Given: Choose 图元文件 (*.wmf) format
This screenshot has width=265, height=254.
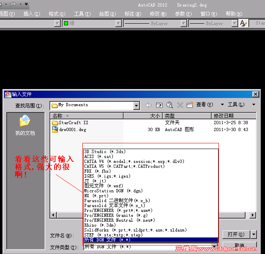Looking at the screenshot, I should [x=151, y=186].
